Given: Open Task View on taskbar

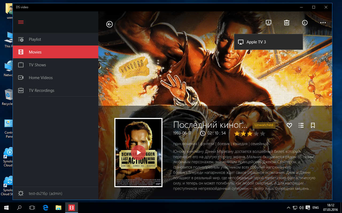Looking at the screenshot, I should coord(32,207).
